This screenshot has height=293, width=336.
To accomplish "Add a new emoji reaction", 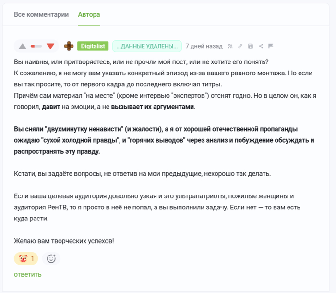I will [51, 259].
